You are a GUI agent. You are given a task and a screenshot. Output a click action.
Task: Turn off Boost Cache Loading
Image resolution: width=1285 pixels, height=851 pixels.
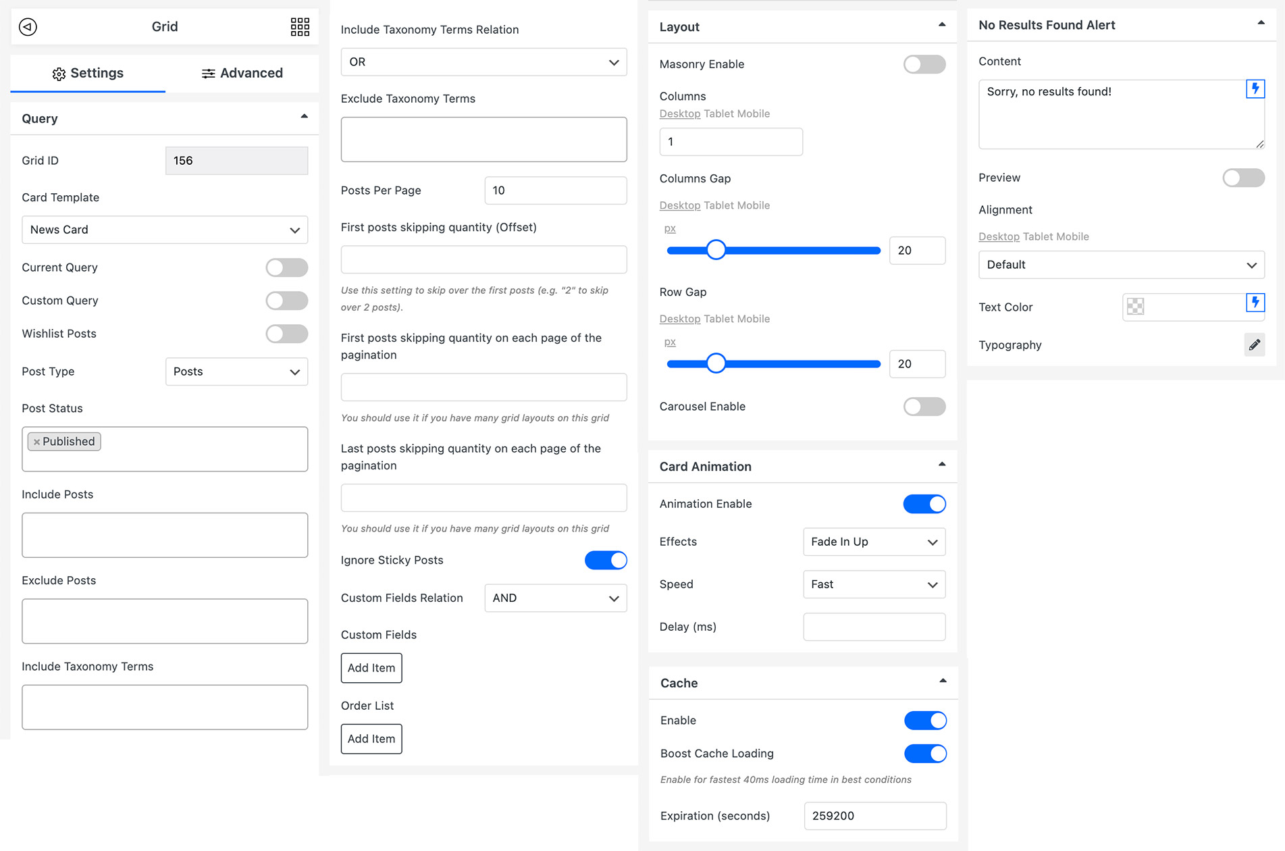[x=926, y=753]
